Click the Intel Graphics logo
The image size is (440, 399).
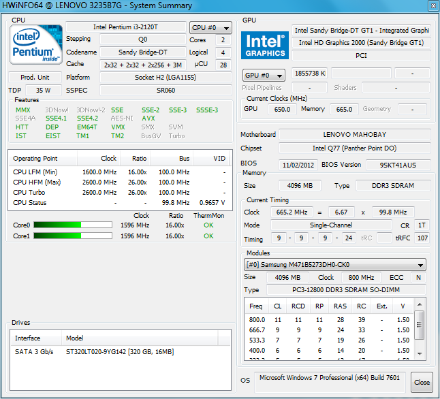coord(265,45)
